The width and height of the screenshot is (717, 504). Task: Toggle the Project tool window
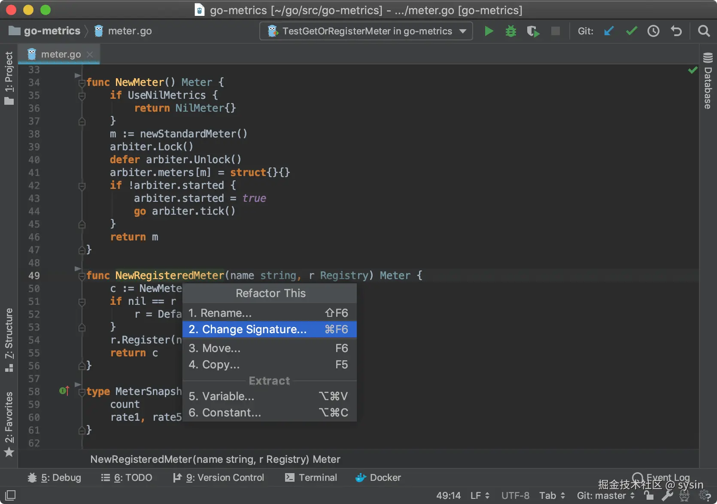9,77
